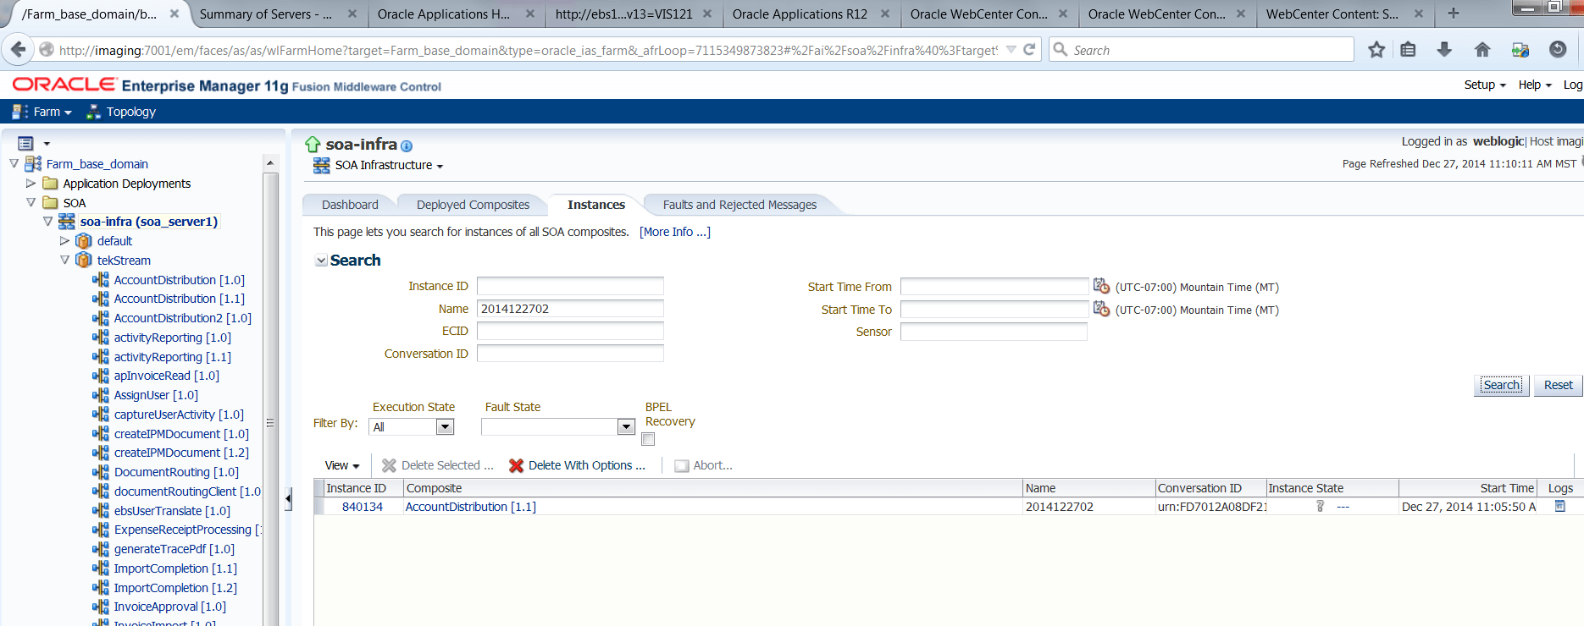Click the browser Search box
This screenshot has width=1584, height=626.
tap(1201, 50)
